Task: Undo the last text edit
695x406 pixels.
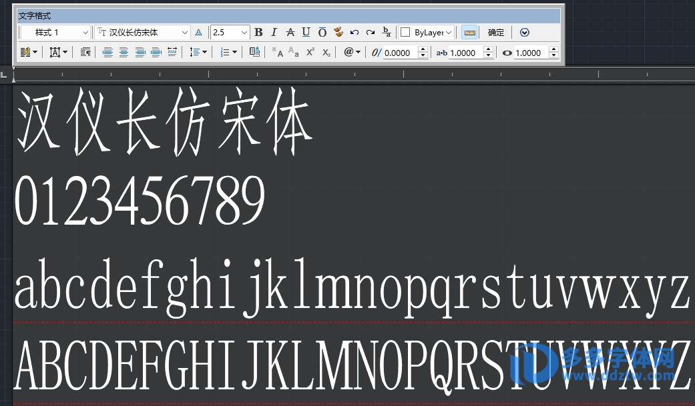Action: tap(355, 32)
